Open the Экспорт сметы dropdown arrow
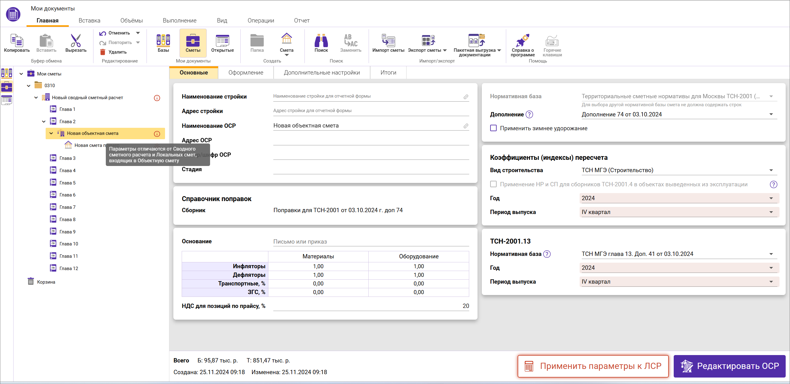Screen dimensions: 790x384 tap(445, 50)
